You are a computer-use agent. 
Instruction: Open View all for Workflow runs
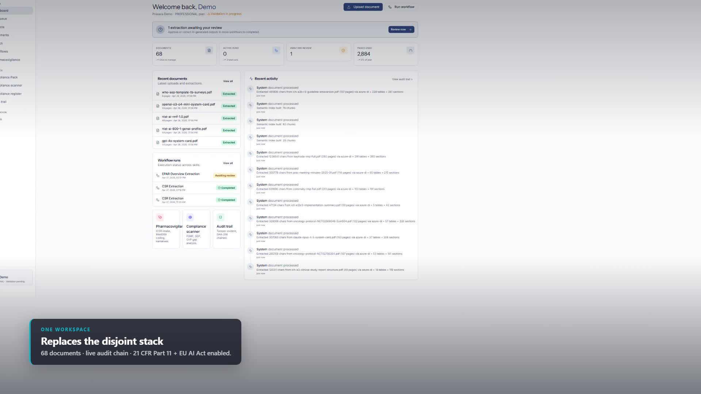(x=228, y=163)
